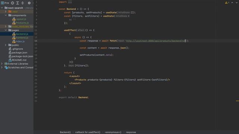The width and height of the screenshot is (239, 134).
Task: Expand the node_modules folder
Action: coord(6,26)
